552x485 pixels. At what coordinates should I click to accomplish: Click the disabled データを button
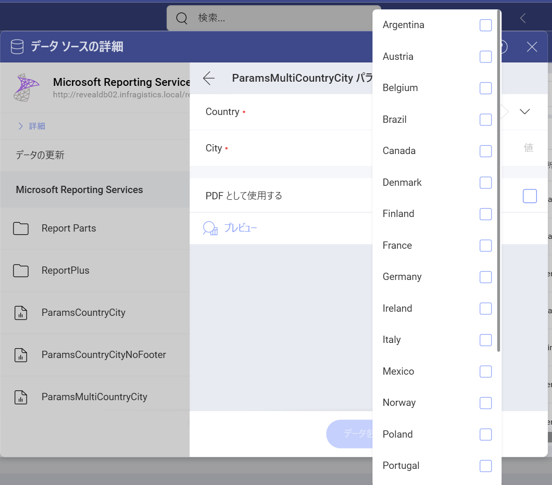349,433
